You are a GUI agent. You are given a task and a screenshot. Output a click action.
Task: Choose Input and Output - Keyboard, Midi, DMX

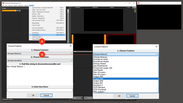tap(47, 8)
